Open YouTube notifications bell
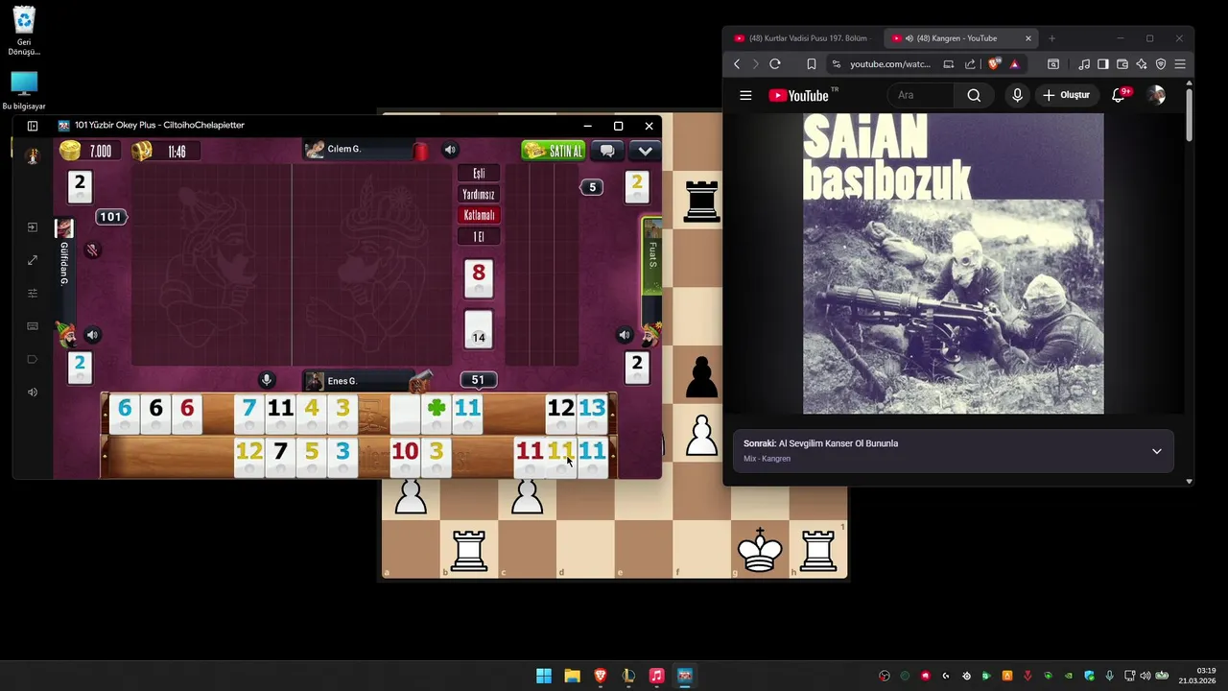This screenshot has height=691, width=1228. 1119,95
